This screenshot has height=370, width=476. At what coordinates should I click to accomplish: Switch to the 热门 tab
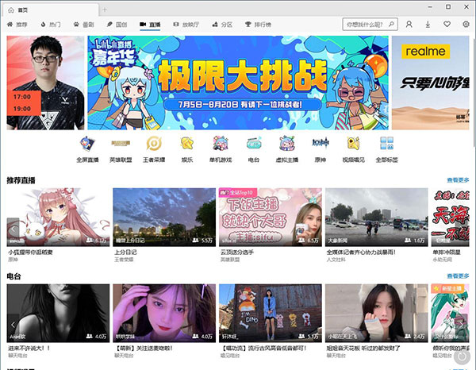(52, 25)
